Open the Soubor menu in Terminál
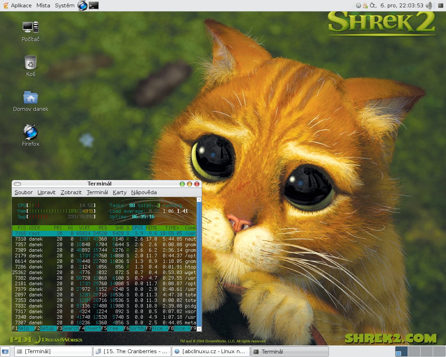Viewport: 446px width, 357px height. 24,192
